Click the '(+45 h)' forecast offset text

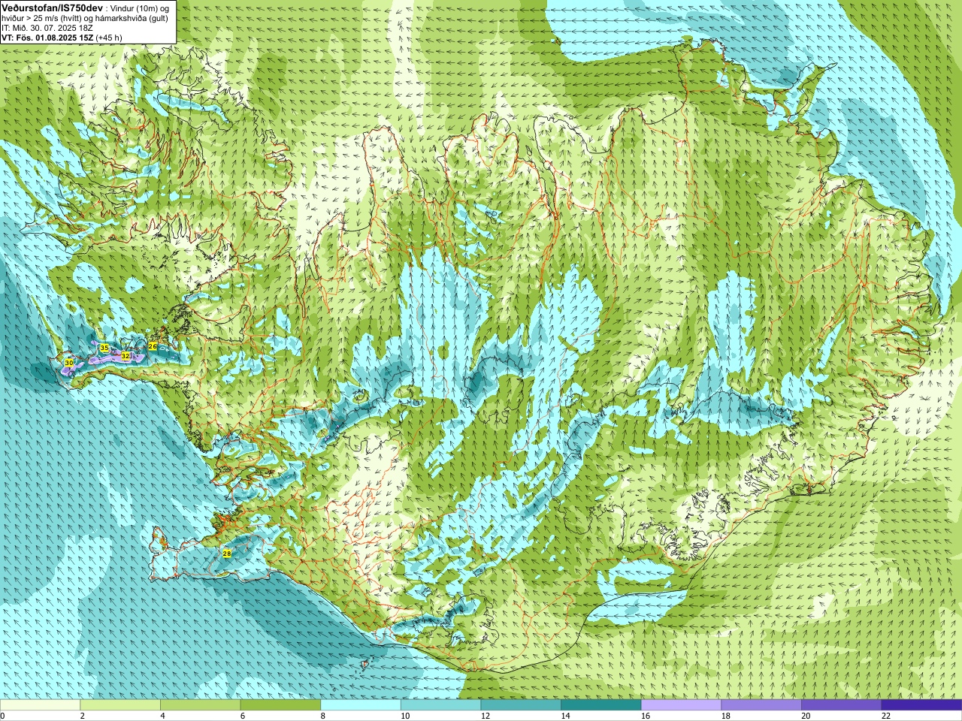(x=109, y=38)
